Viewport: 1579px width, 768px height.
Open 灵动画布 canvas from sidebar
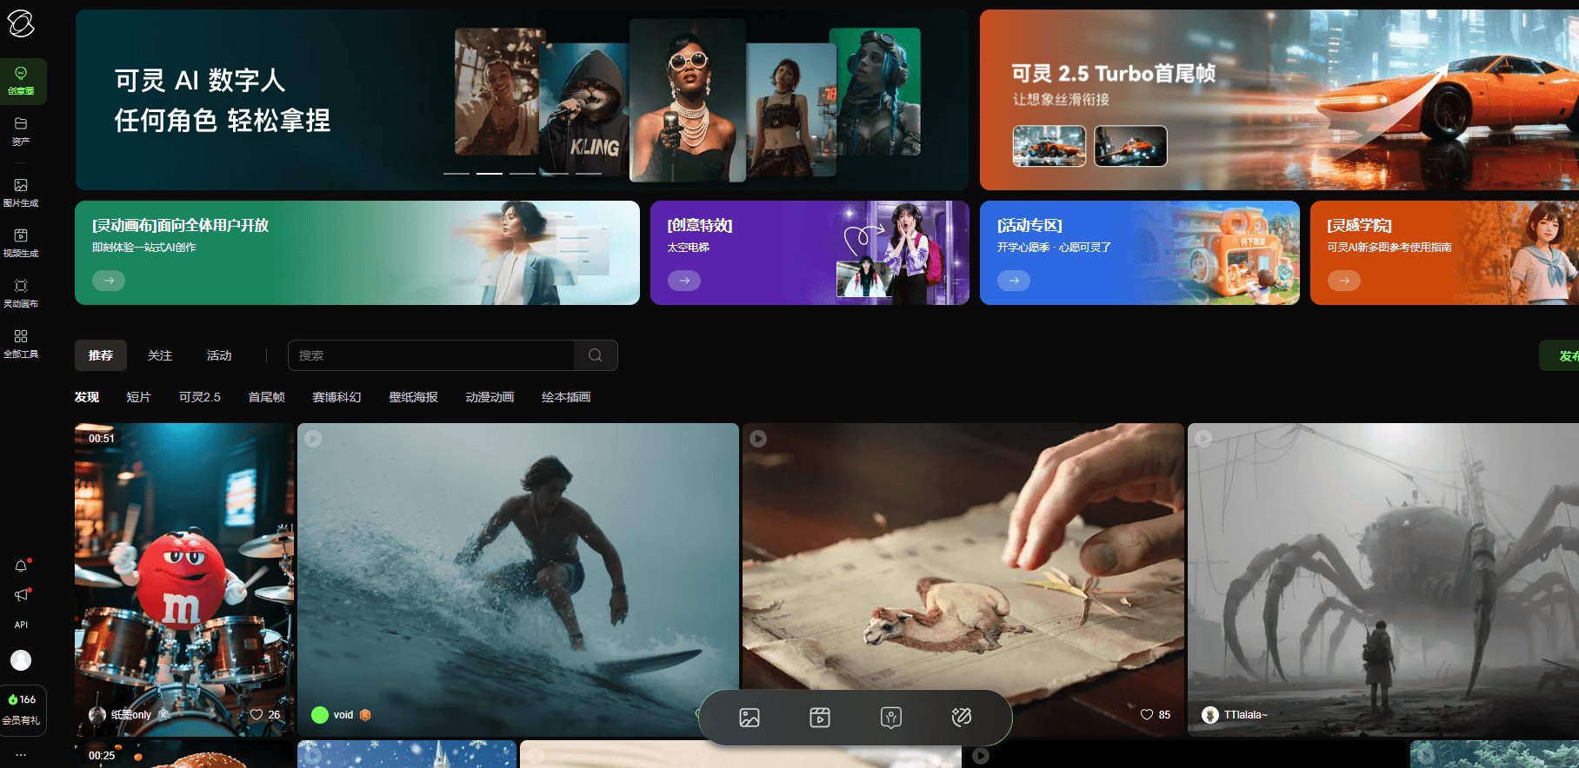pos(21,293)
